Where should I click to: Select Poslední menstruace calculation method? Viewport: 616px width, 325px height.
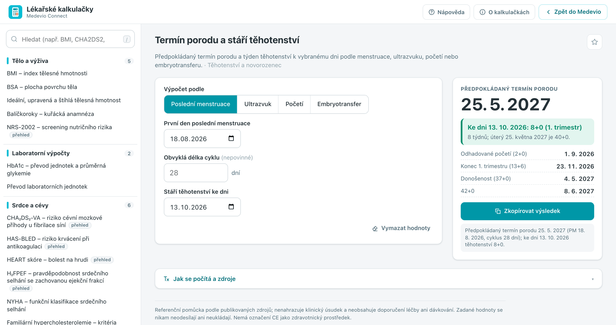coord(201,104)
